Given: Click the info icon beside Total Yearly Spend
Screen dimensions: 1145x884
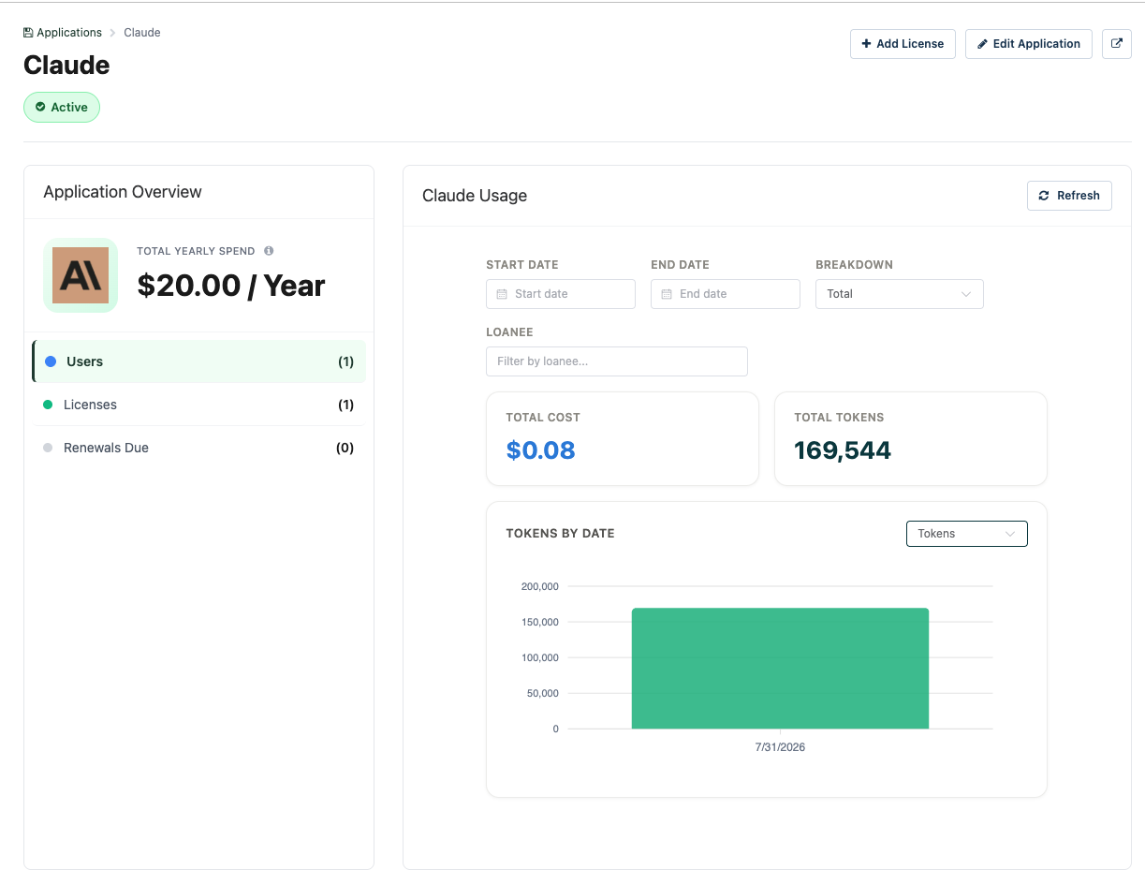Looking at the screenshot, I should click(x=269, y=251).
